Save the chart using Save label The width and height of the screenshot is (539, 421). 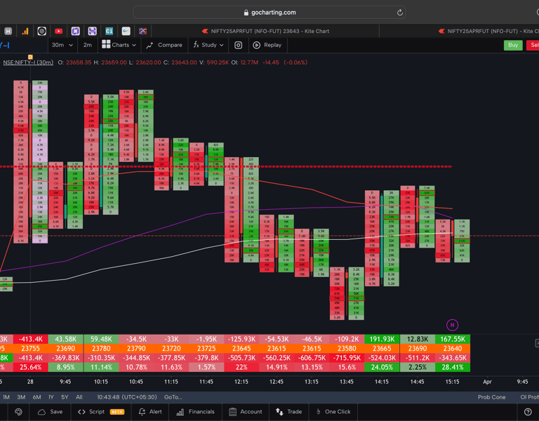click(x=56, y=412)
